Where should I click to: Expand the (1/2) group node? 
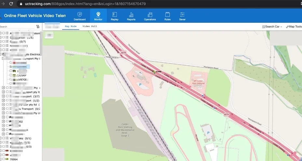coord(3,101)
